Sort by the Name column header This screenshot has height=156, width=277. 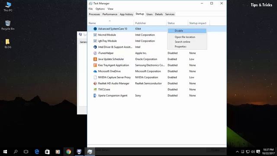point(111,23)
